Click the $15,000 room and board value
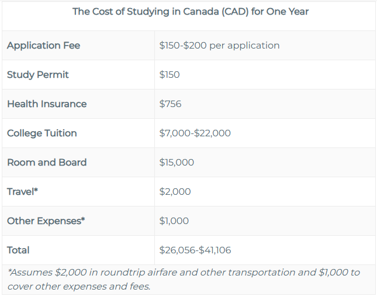Screen dimensions: 377x296 (177, 163)
